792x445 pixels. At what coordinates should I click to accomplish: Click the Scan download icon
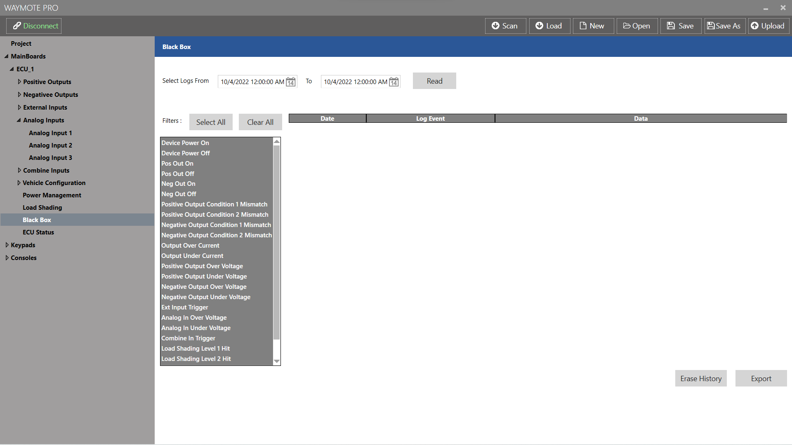[x=495, y=26]
